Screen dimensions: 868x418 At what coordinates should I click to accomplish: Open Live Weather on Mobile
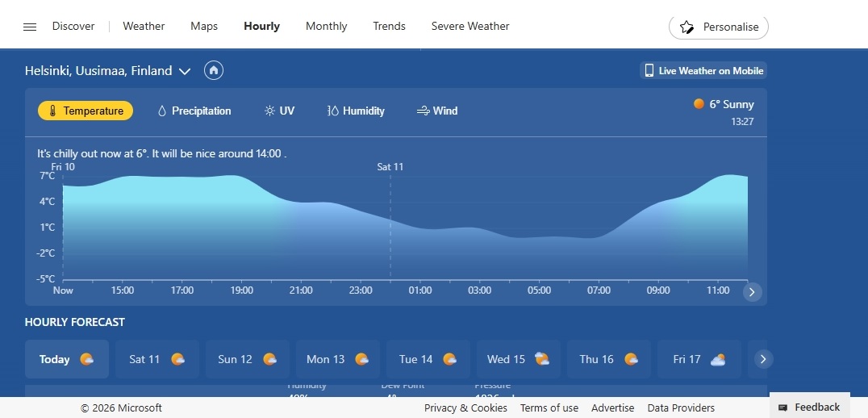703,70
